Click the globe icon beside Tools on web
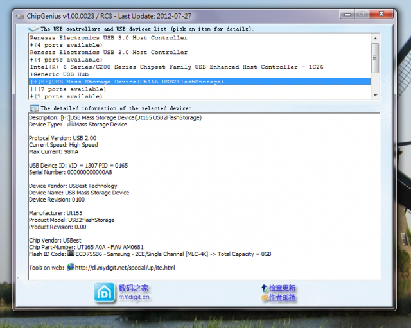The image size is (411, 328). coord(71,267)
